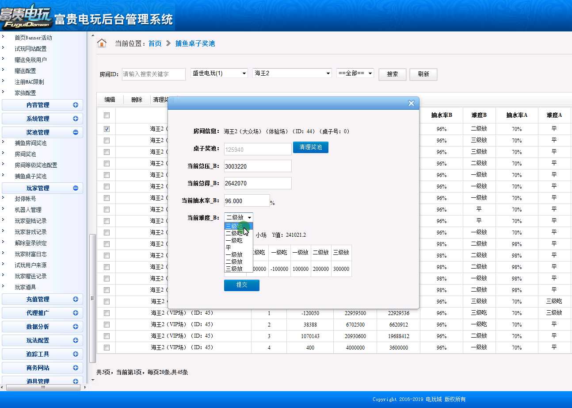Choose 一级放 in difficulty list
Screen dimensions: 572x408
click(x=239, y=254)
